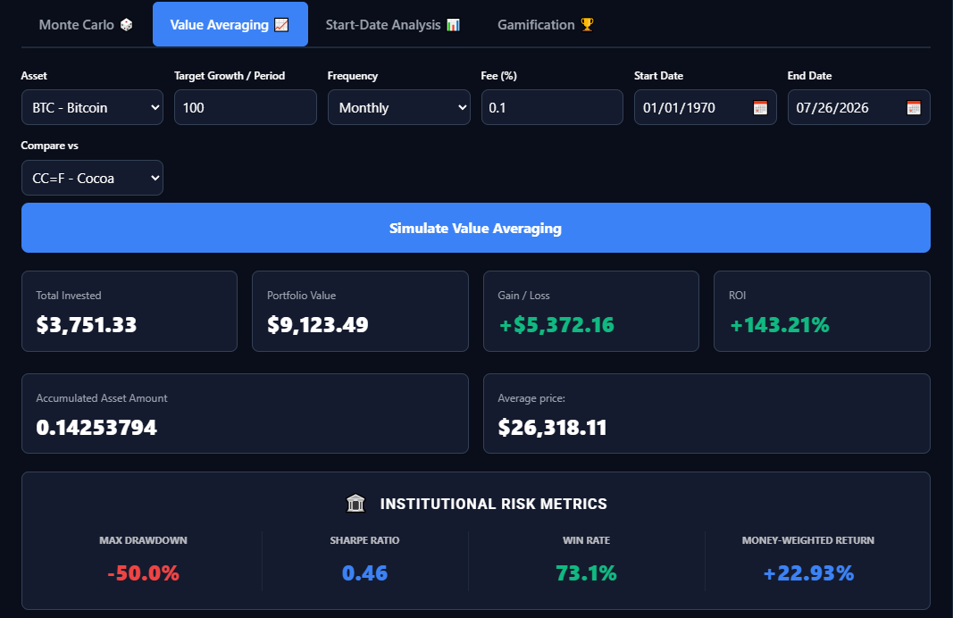
Task: Click the Fee (%) input field
Action: pos(552,107)
